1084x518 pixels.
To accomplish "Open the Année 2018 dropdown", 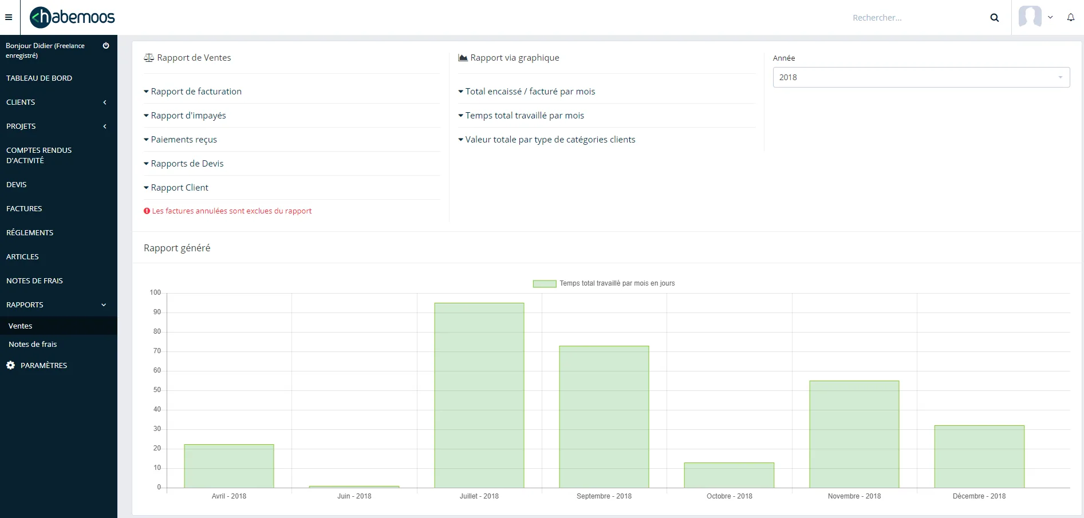I will click(921, 77).
